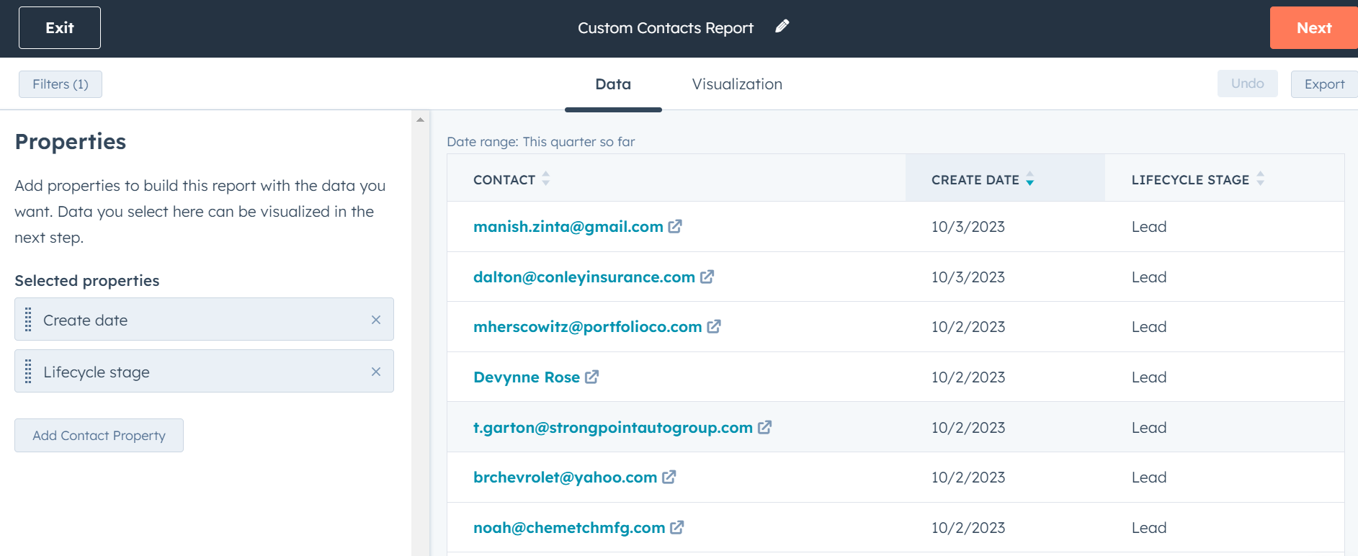Select the Data tab
1358x556 pixels.
(x=612, y=84)
